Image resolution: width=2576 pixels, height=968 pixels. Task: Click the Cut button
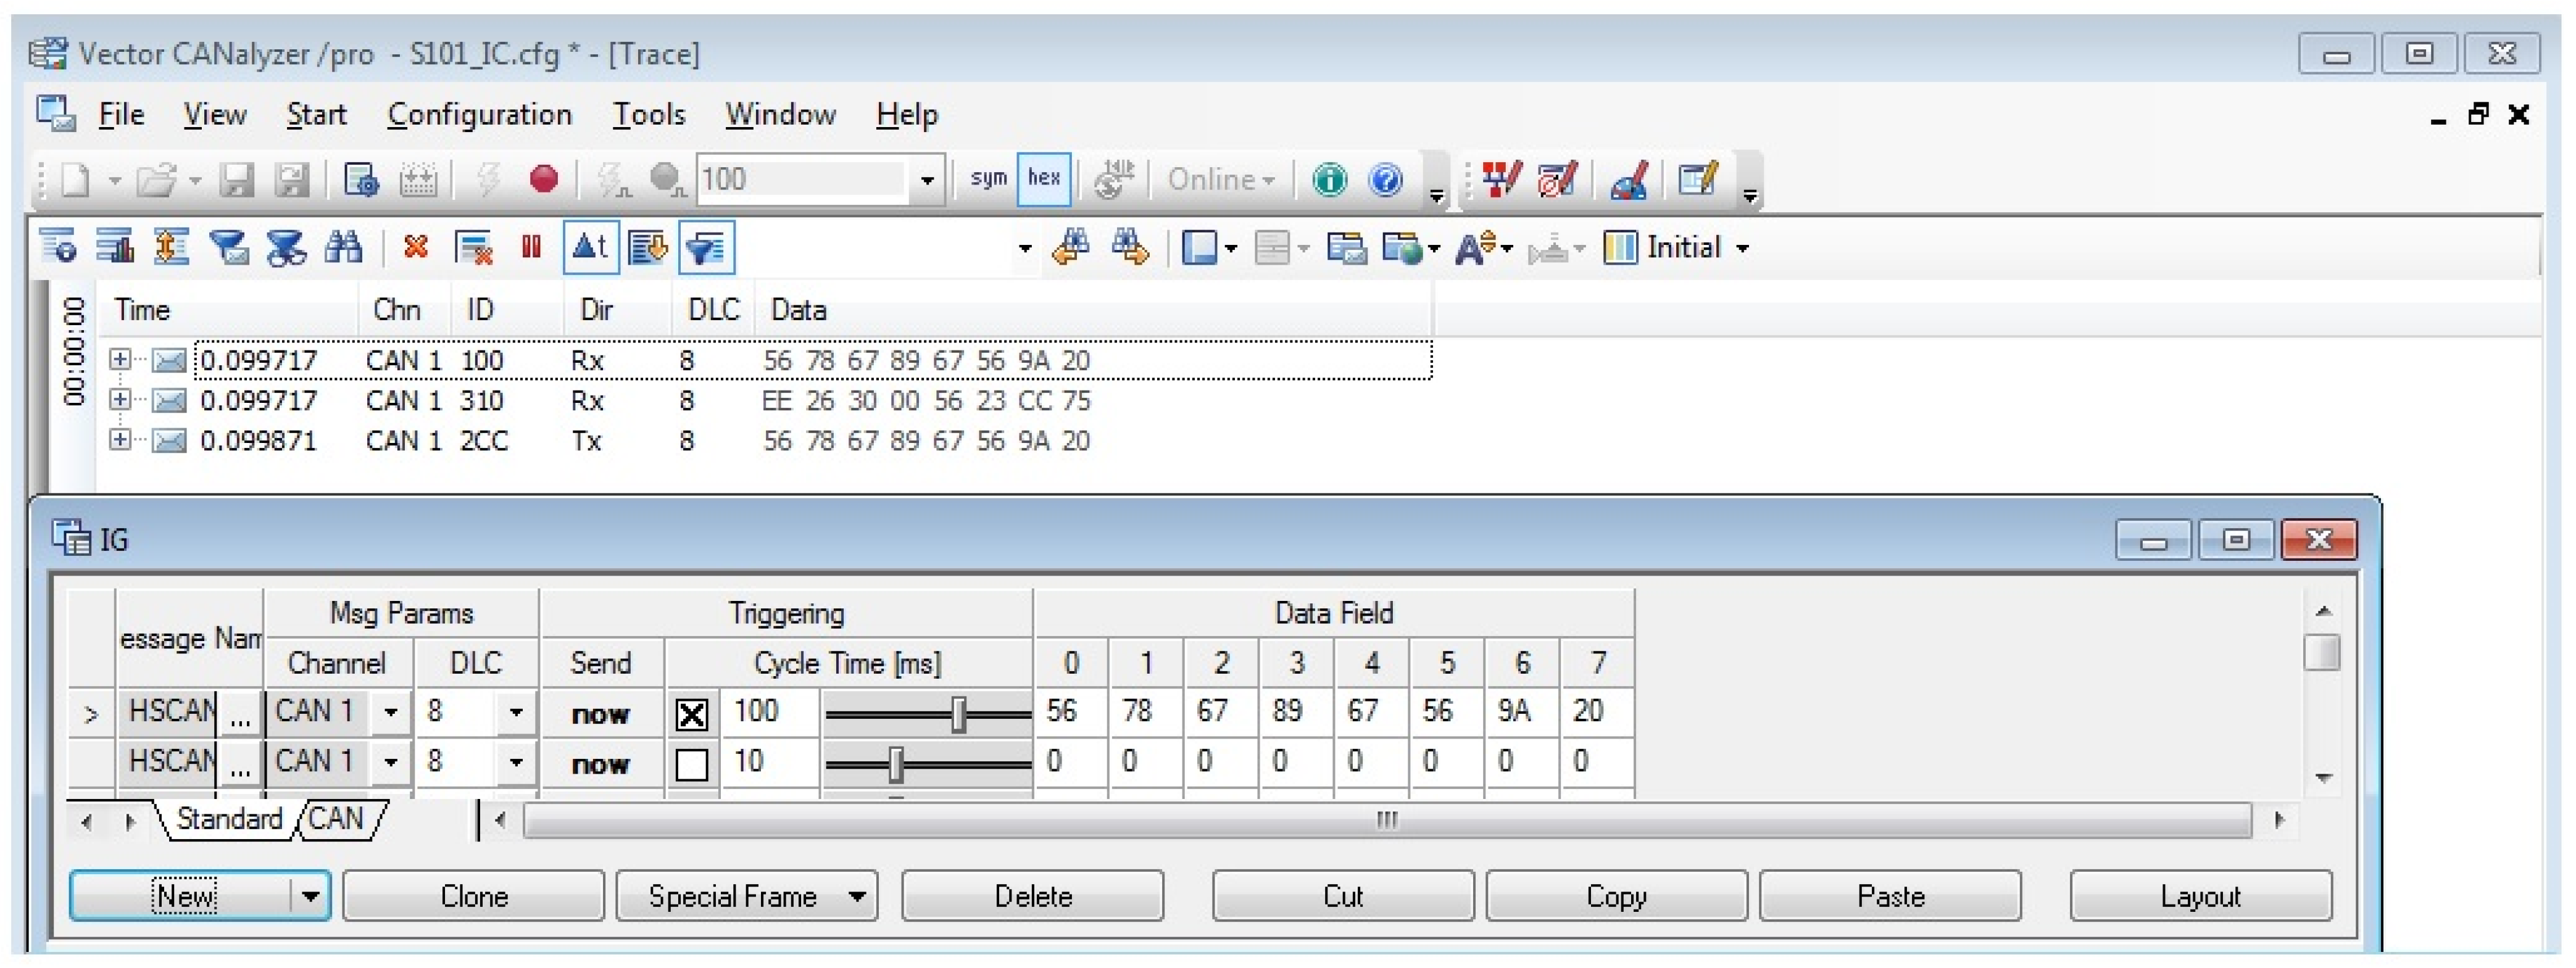tap(1343, 895)
